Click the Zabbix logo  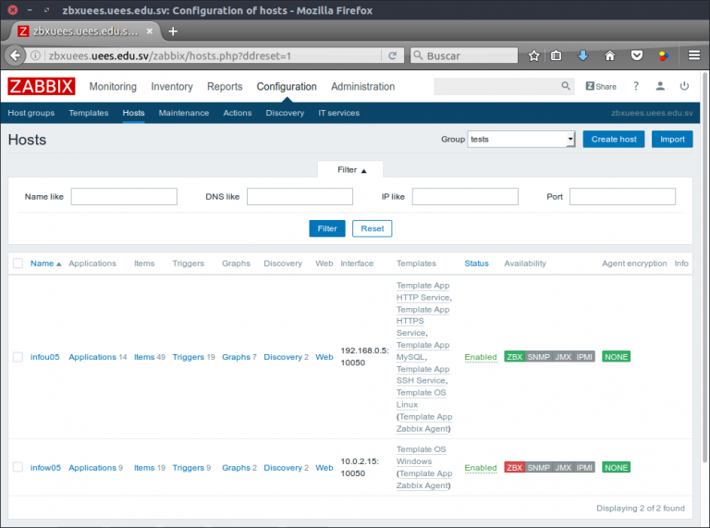tap(42, 86)
